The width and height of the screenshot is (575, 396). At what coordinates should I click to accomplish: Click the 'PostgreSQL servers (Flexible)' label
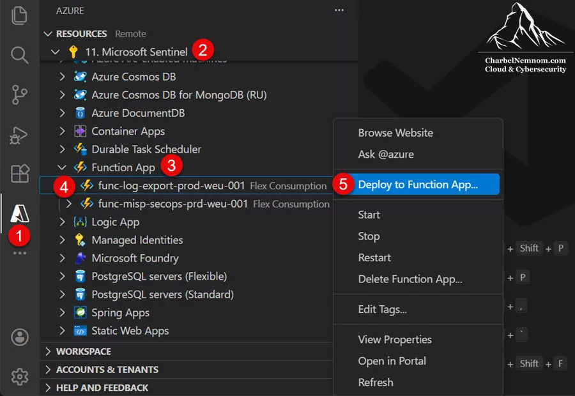[159, 276]
